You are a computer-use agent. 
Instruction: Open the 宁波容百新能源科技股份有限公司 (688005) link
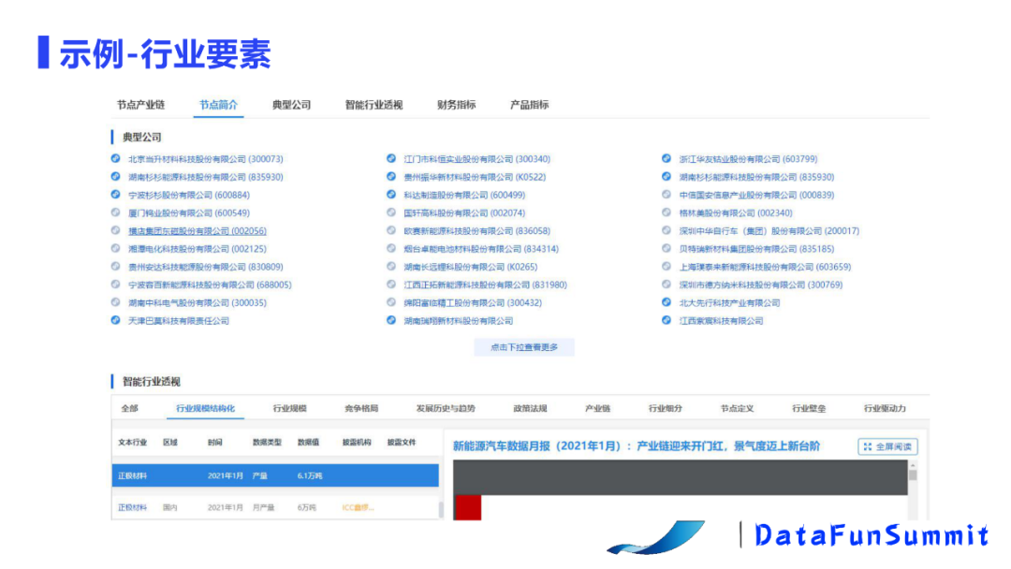211,284
